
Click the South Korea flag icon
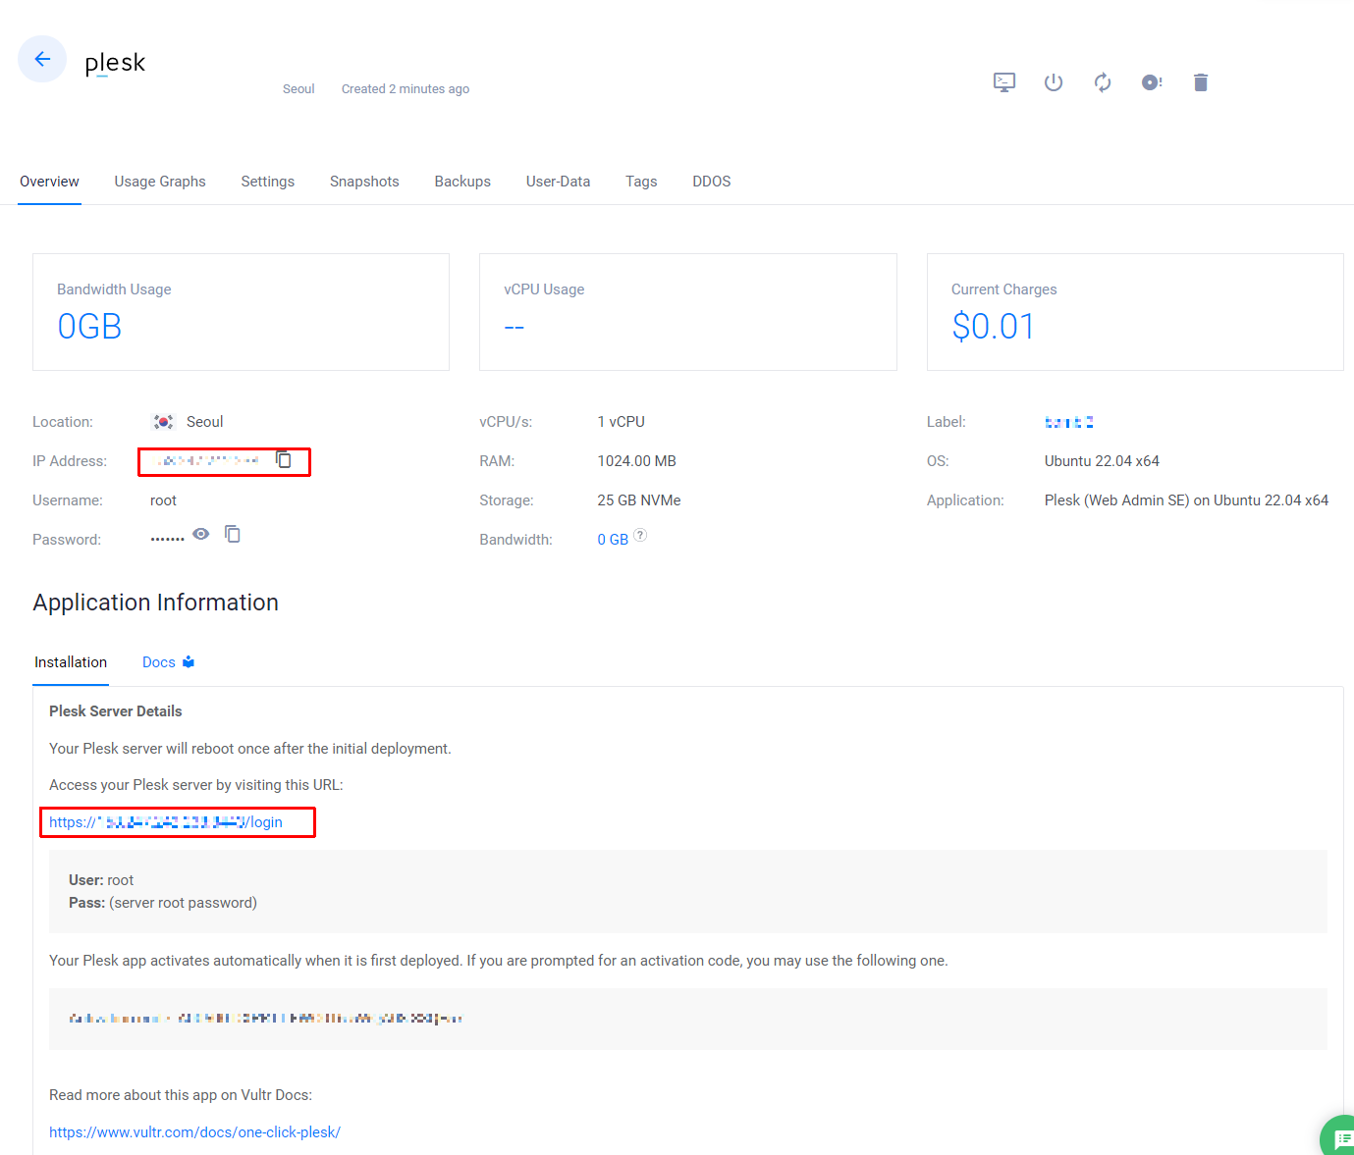[x=163, y=422]
